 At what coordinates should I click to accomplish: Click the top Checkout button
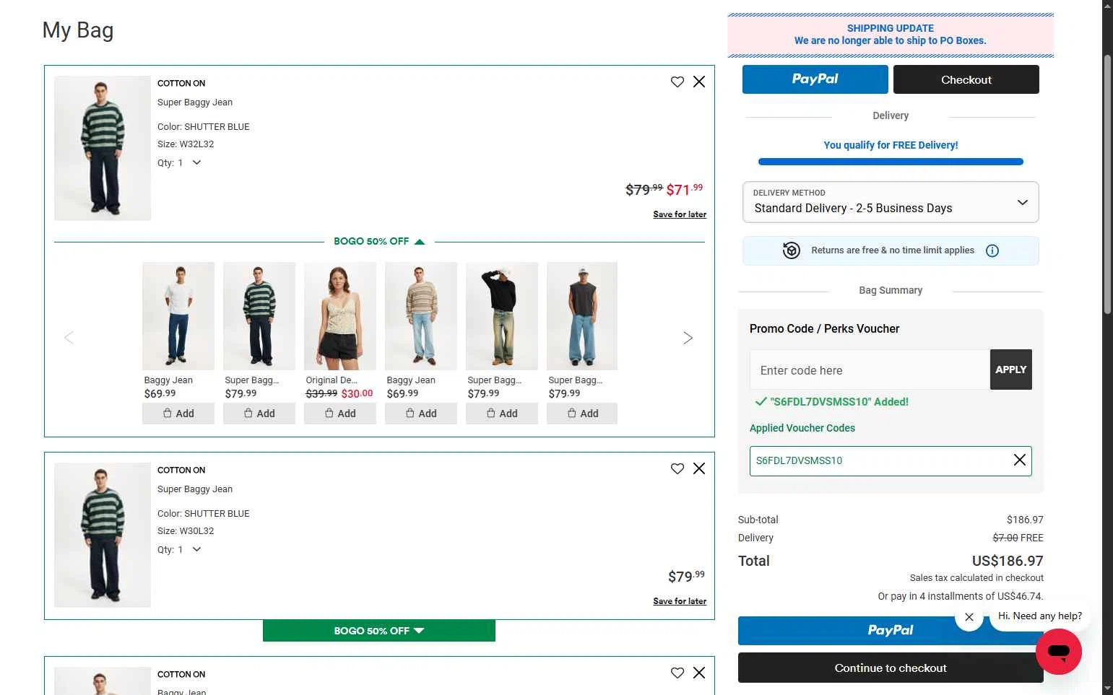coord(966,79)
